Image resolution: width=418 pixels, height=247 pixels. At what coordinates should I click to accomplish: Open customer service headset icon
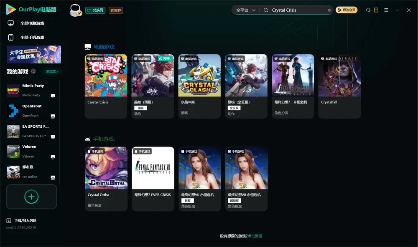(368, 10)
